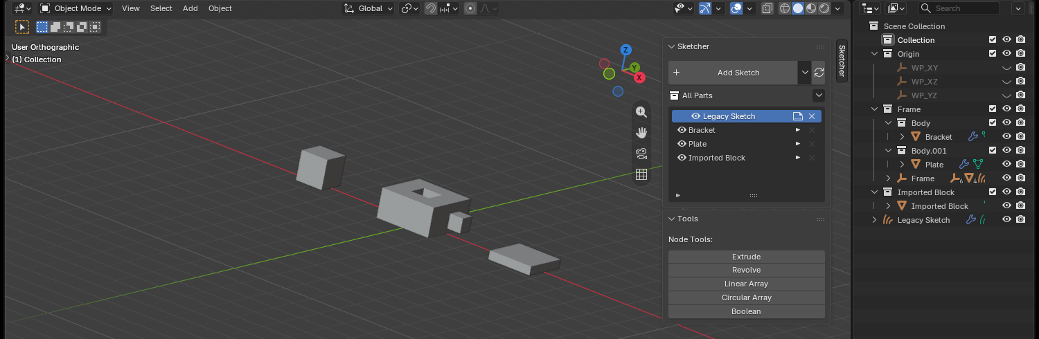
Task: Open the Add menu
Action: [190, 8]
